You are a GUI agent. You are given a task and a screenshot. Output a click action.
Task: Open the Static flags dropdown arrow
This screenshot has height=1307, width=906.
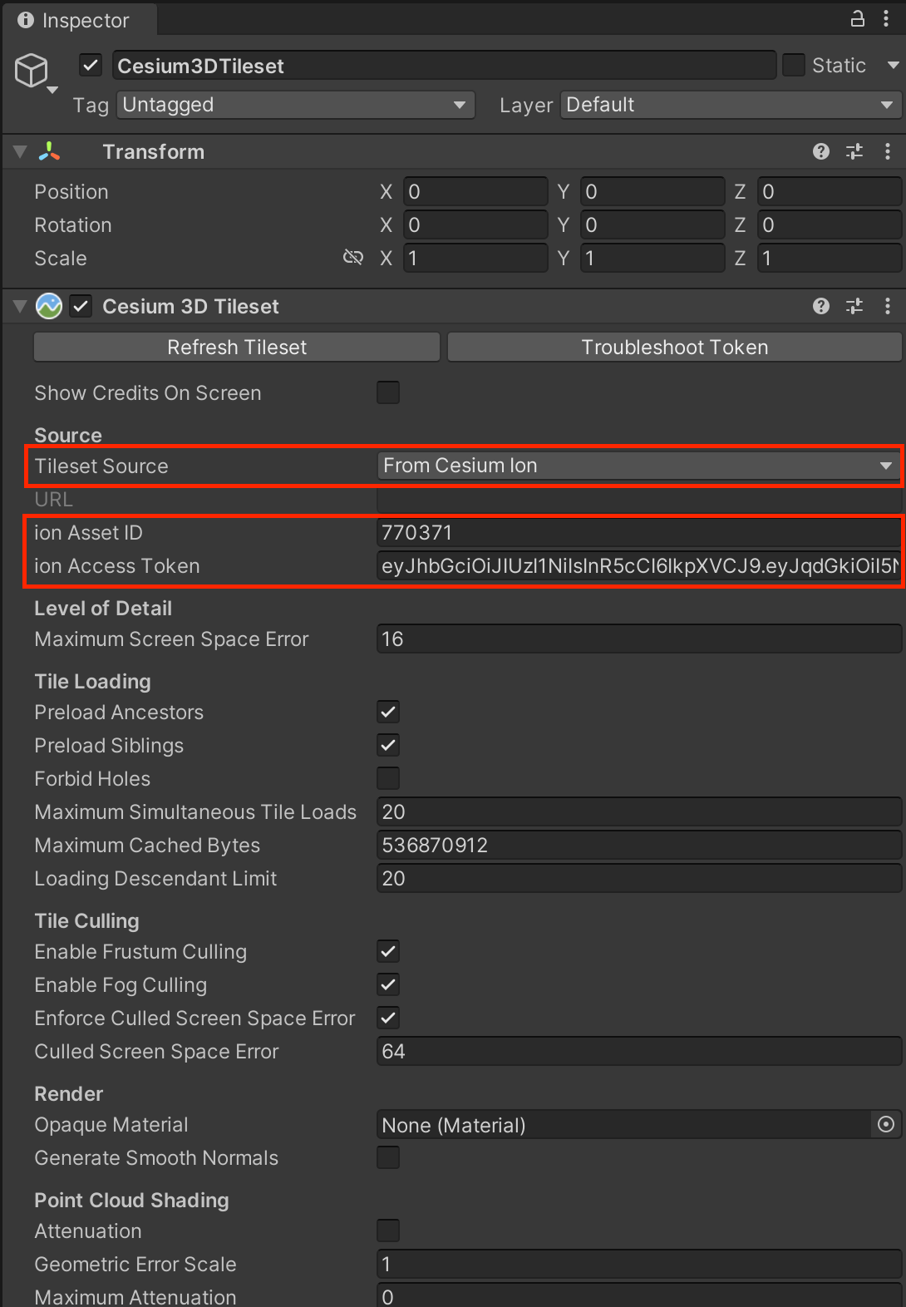pyautogui.click(x=893, y=65)
